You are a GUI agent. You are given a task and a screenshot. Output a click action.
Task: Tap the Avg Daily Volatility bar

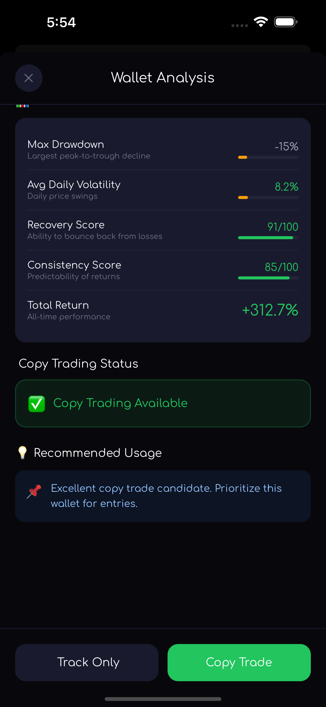click(268, 197)
